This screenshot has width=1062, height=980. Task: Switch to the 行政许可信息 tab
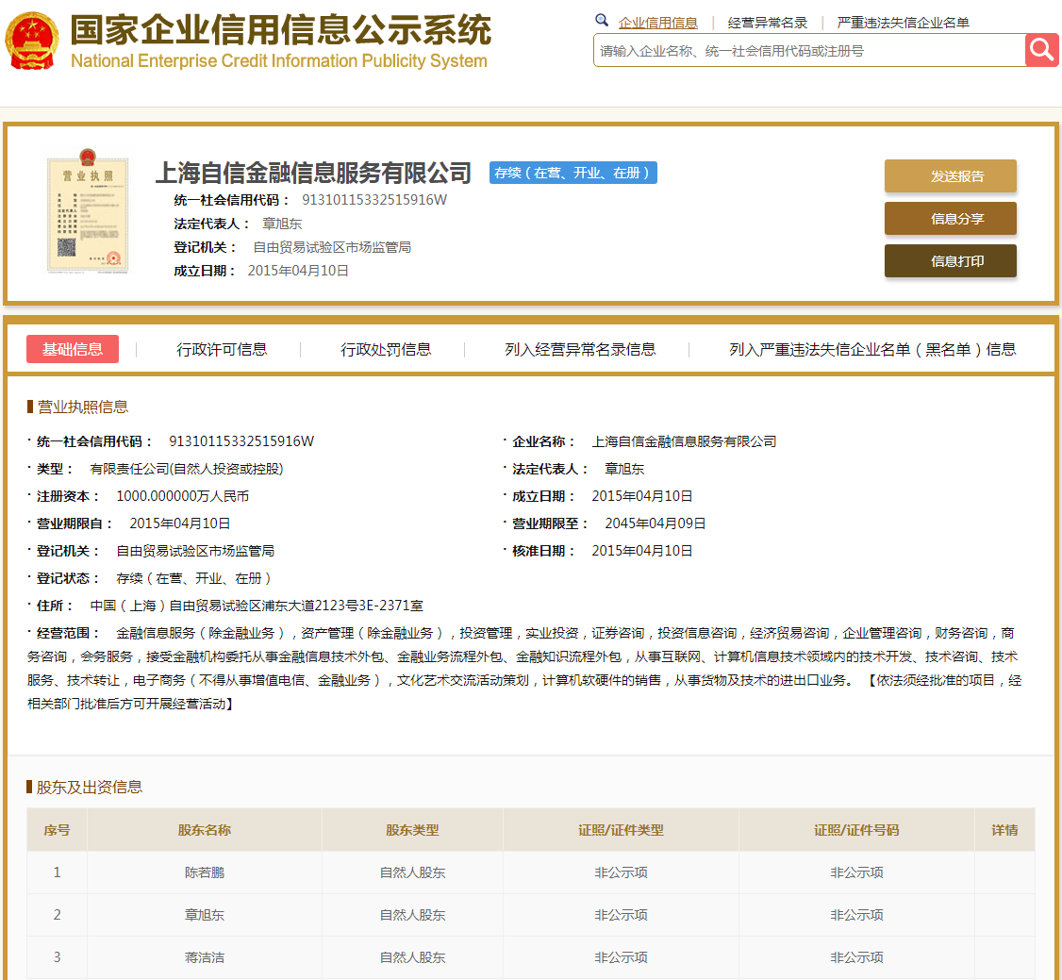coord(222,349)
